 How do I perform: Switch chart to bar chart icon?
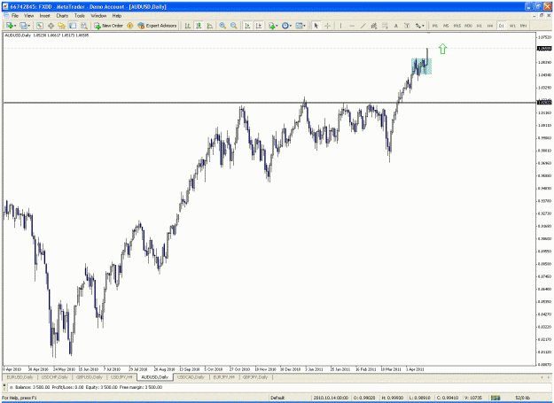pos(188,26)
